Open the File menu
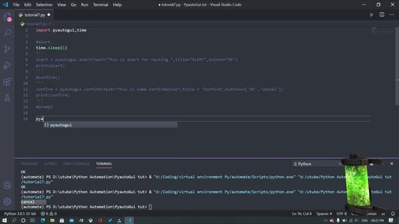 point(16,4)
